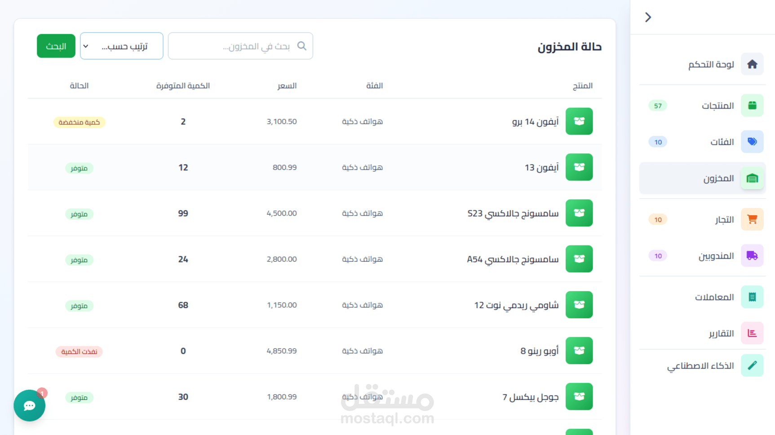Open the chat bubble widget

[x=30, y=405]
